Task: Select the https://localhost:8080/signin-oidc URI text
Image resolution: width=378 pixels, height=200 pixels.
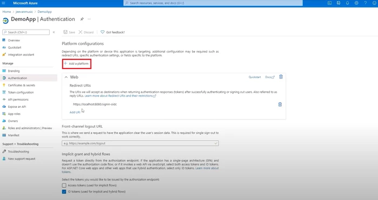Action: (95, 105)
